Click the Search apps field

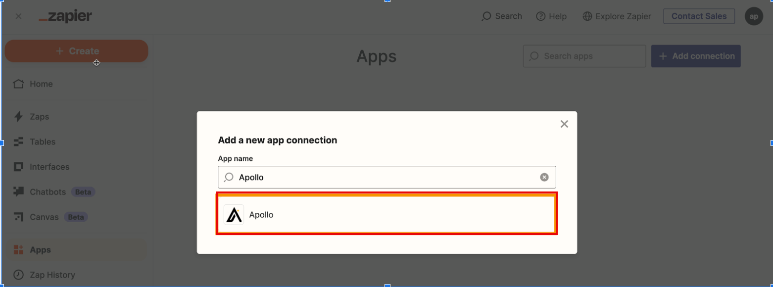(x=584, y=56)
